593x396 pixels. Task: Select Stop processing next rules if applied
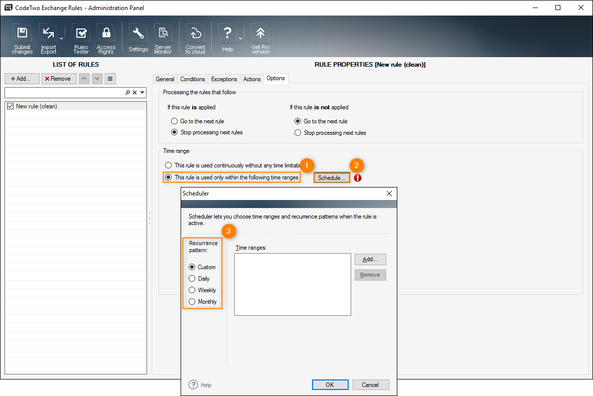point(175,132)
